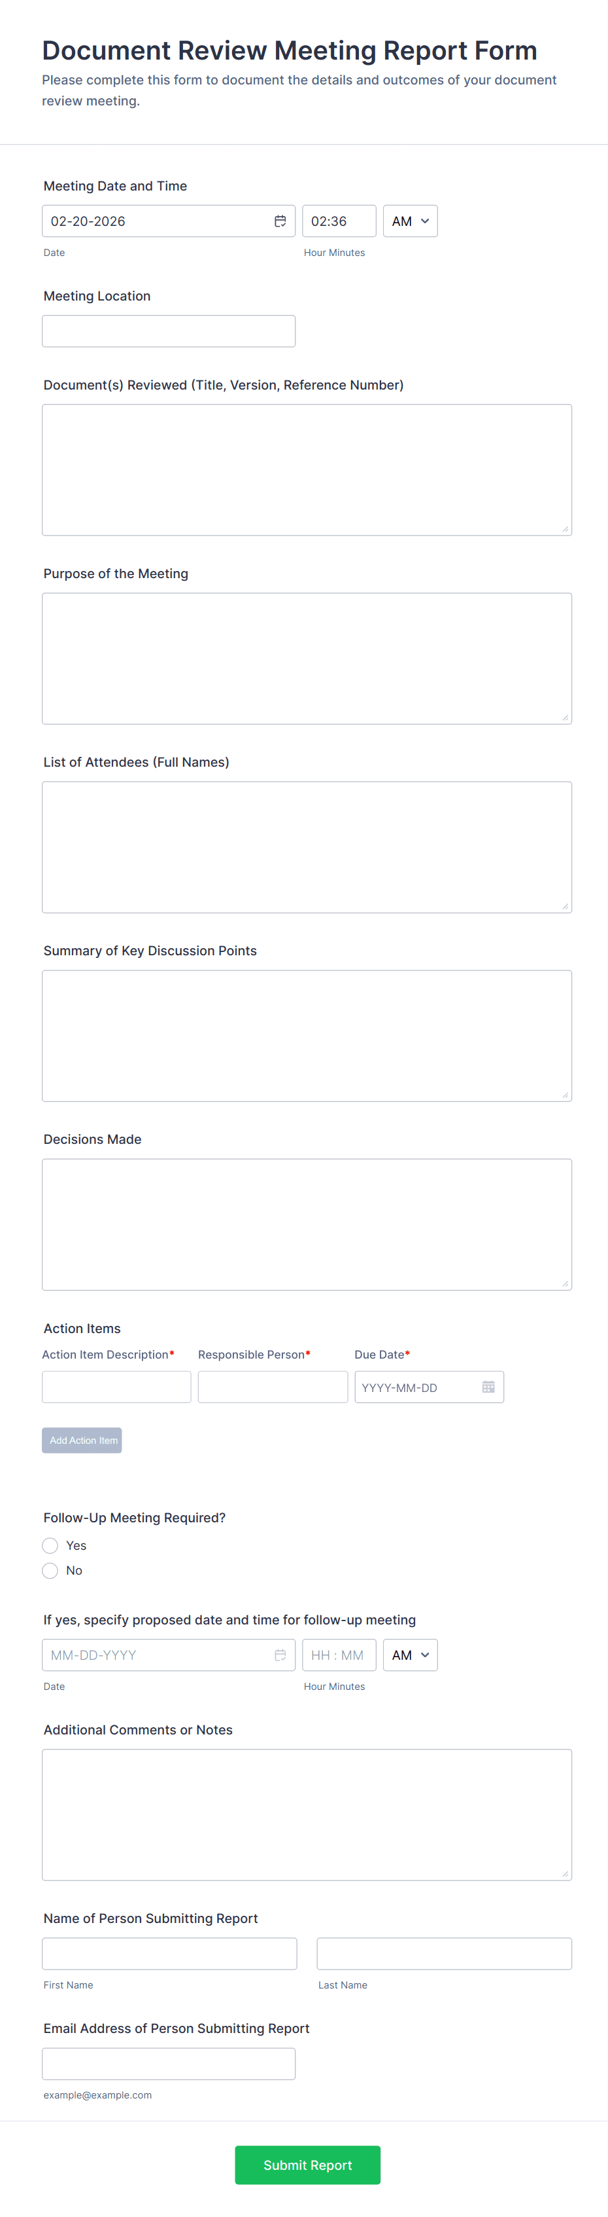This screenshot has width=608, height=2217.
Task: Click into Purpose of the Meeting box
Action: point(307,659)
